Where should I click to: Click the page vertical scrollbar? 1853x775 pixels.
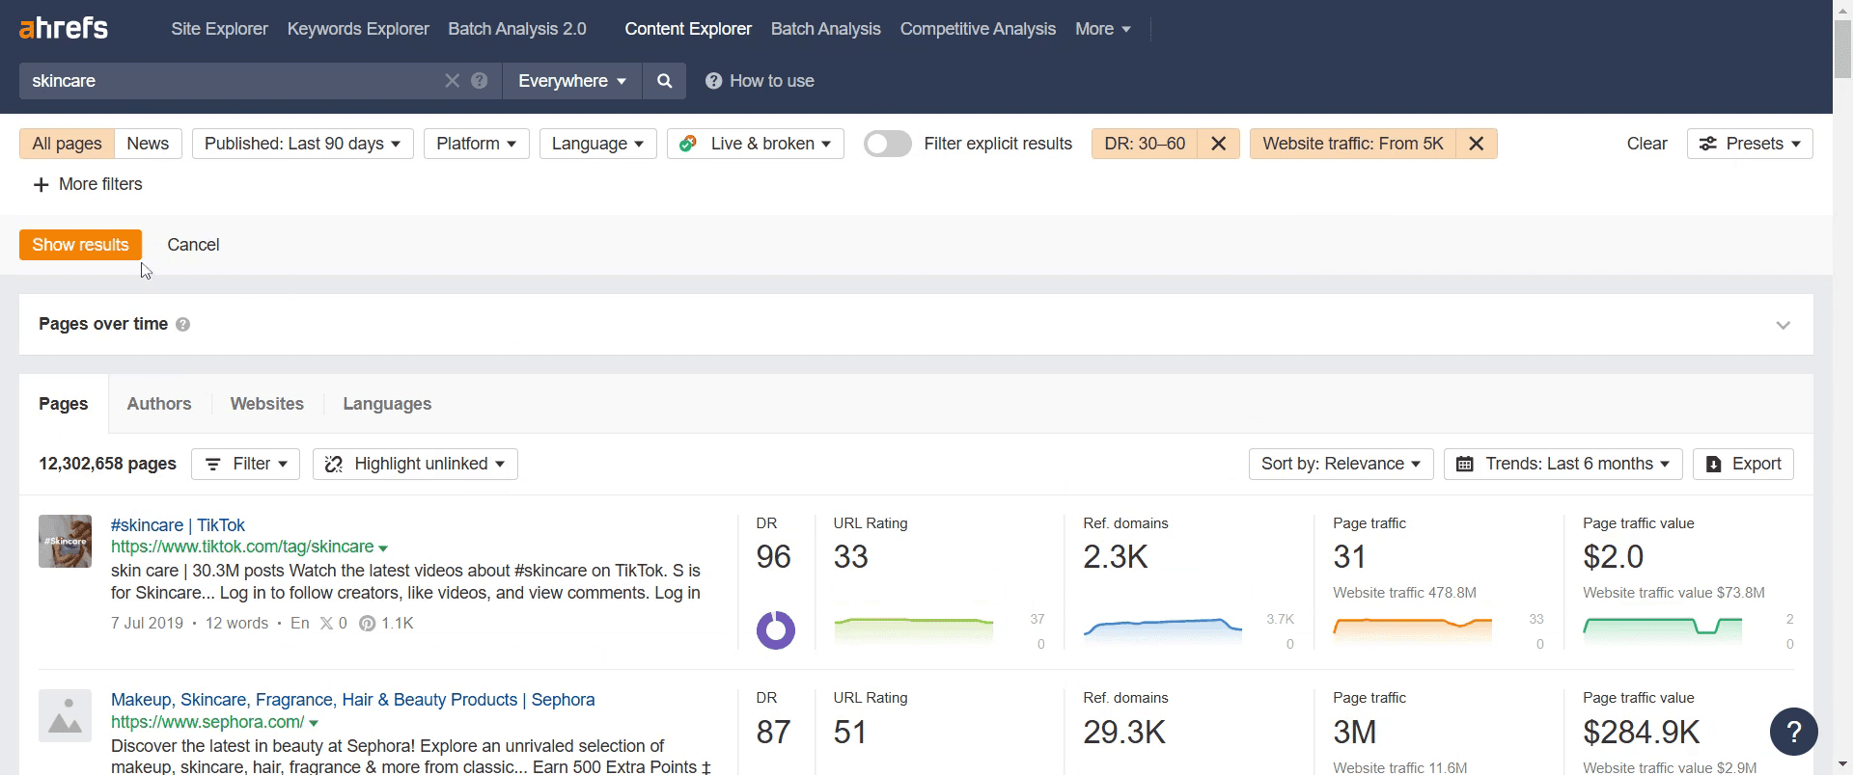coord(1842,48)
